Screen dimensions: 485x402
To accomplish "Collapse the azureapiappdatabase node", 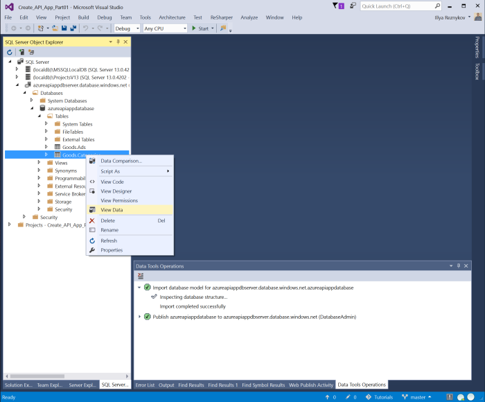I will [32, 108].
